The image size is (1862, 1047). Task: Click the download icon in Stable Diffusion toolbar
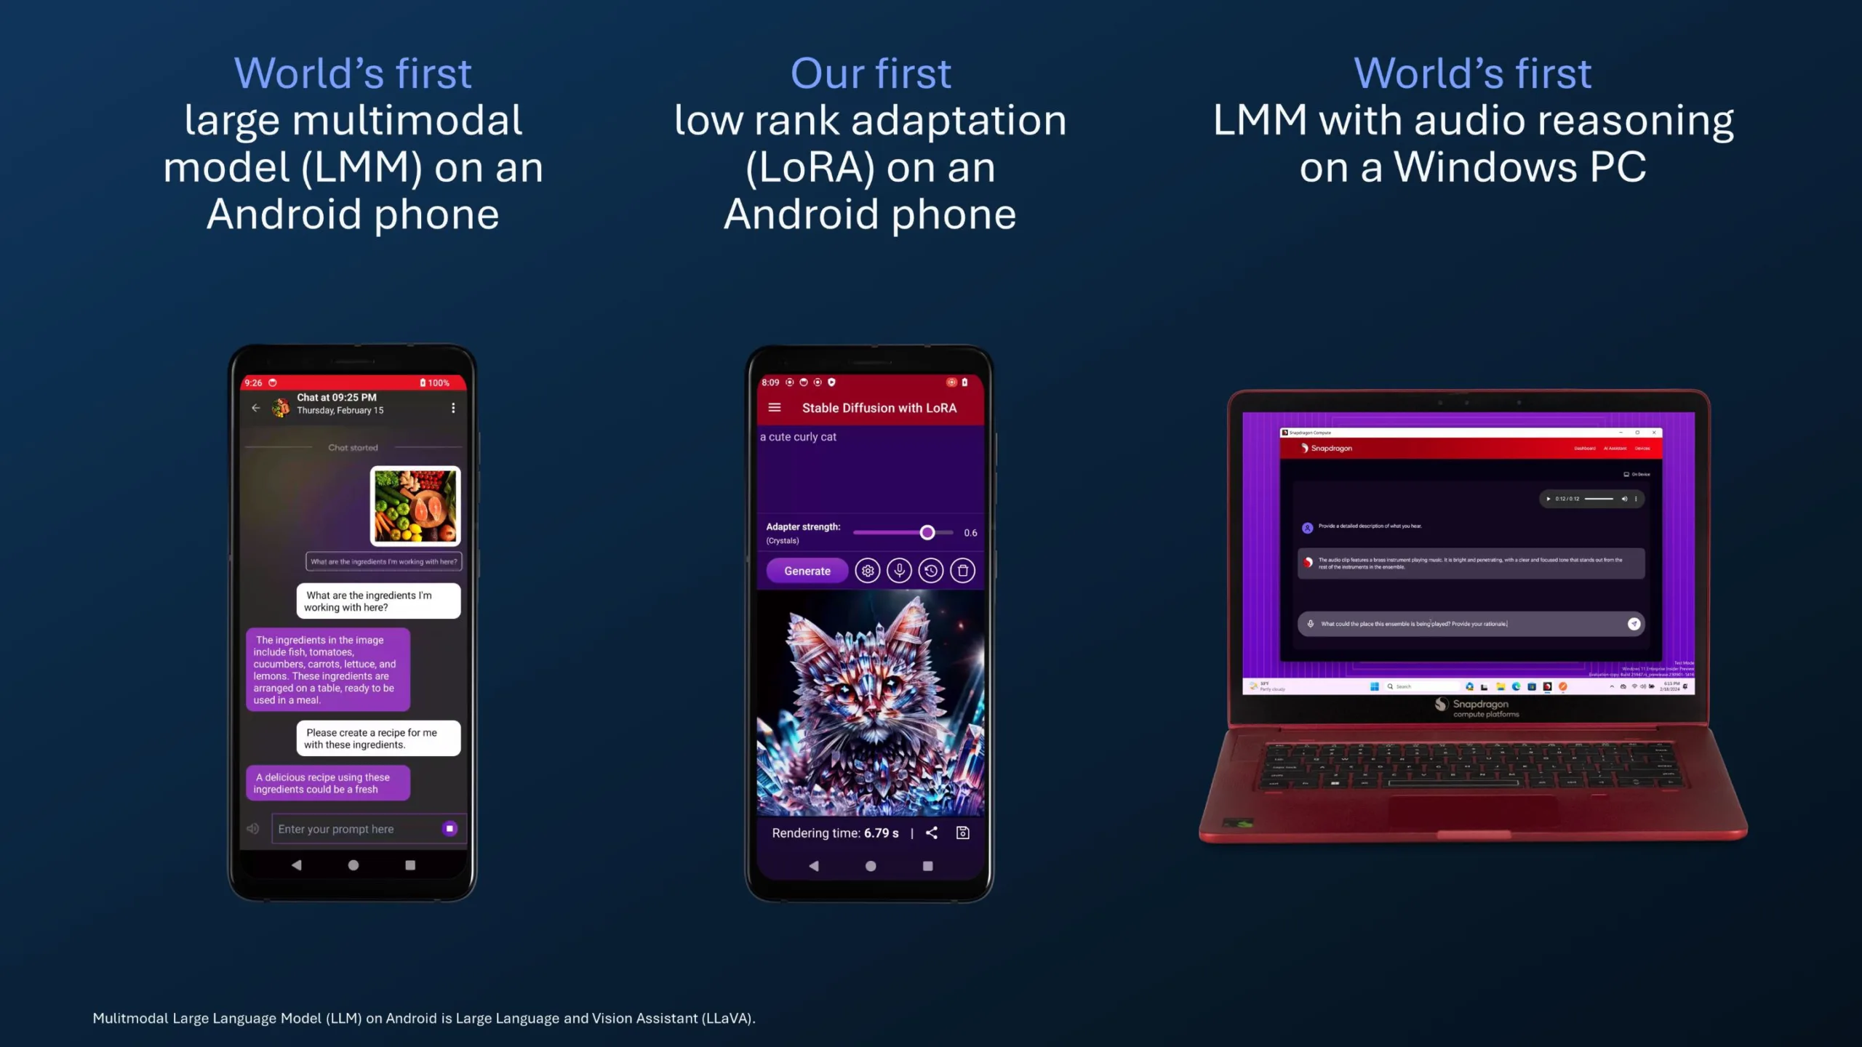tap(964, 833)
